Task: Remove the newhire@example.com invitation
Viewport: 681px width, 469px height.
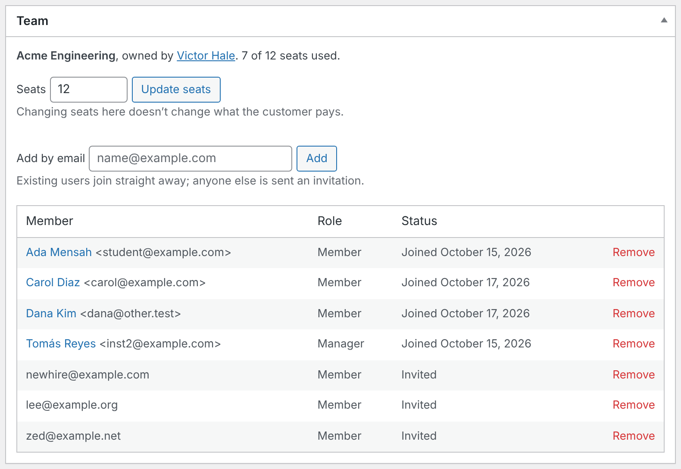Action: (x=634, y=375)
